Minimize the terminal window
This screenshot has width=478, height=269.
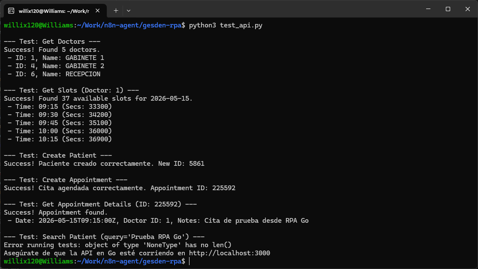428,9
